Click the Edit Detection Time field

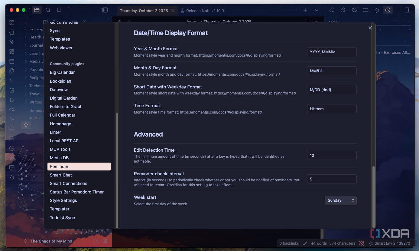[x=332, y=155]
